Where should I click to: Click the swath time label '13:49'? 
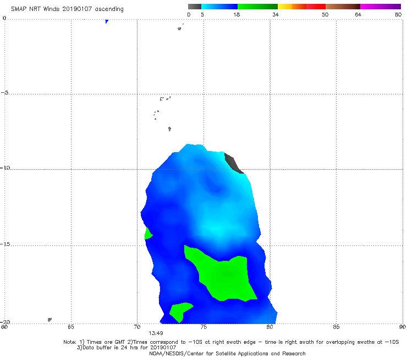click(156, 333)
